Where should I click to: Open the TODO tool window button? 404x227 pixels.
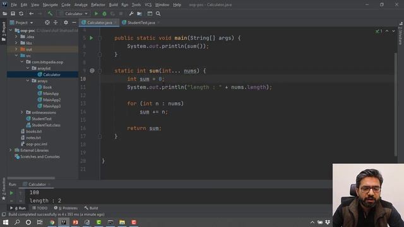(40, 208)
